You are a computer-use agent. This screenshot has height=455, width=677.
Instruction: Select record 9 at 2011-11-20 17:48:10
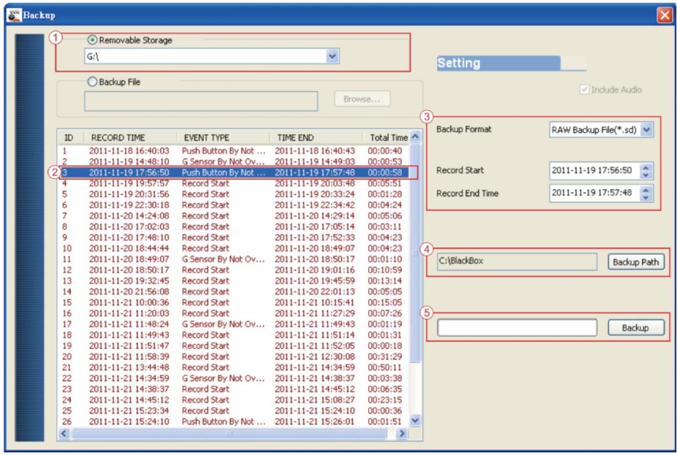coord(234,237)
